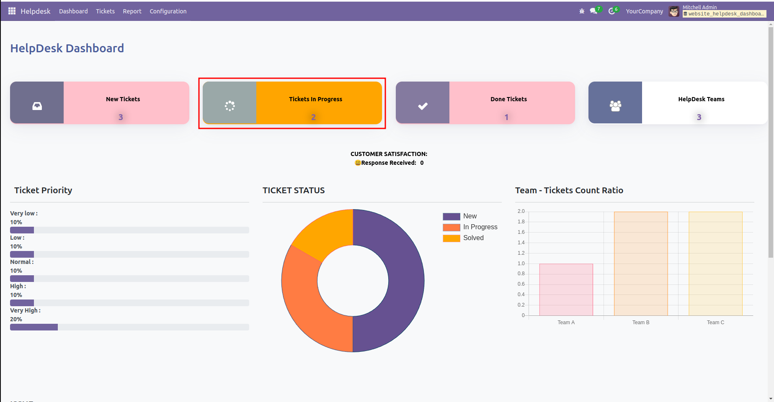774x402 pixels.
Task: Toggle the New legend entry in chart
Action: tap(460, 216)
